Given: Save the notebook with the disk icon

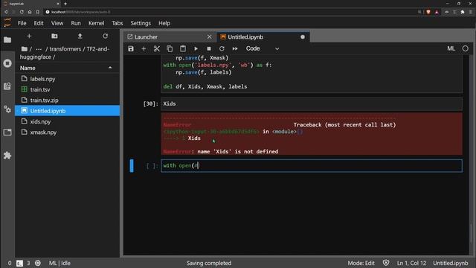Looking at the screenshot, I should 131,48.
